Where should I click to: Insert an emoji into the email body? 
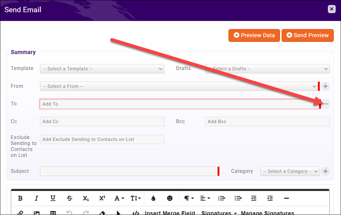click(169, 198)
